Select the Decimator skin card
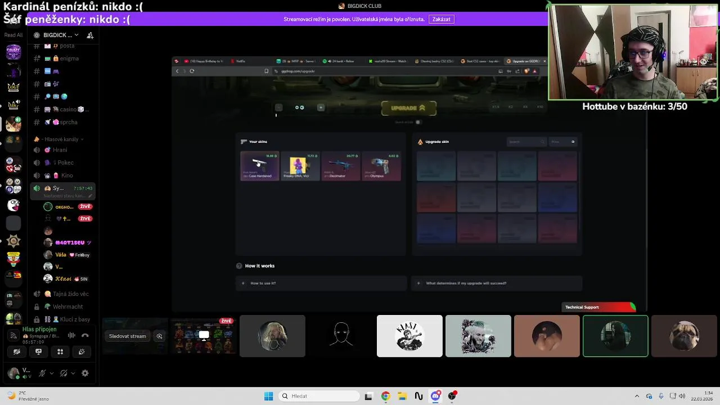 coord(340,166)
